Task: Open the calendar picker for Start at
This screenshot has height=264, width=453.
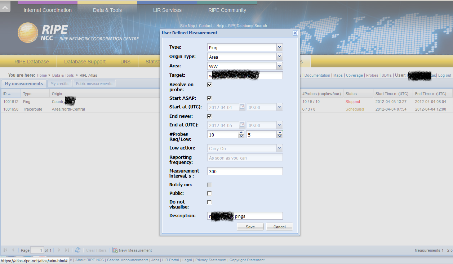Action: click(x=242, y=107)
